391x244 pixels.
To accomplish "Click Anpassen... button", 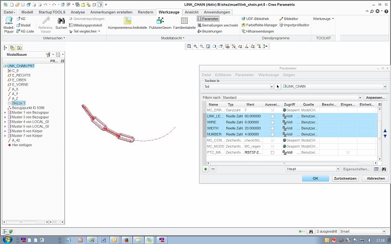I will click(376, 98).
